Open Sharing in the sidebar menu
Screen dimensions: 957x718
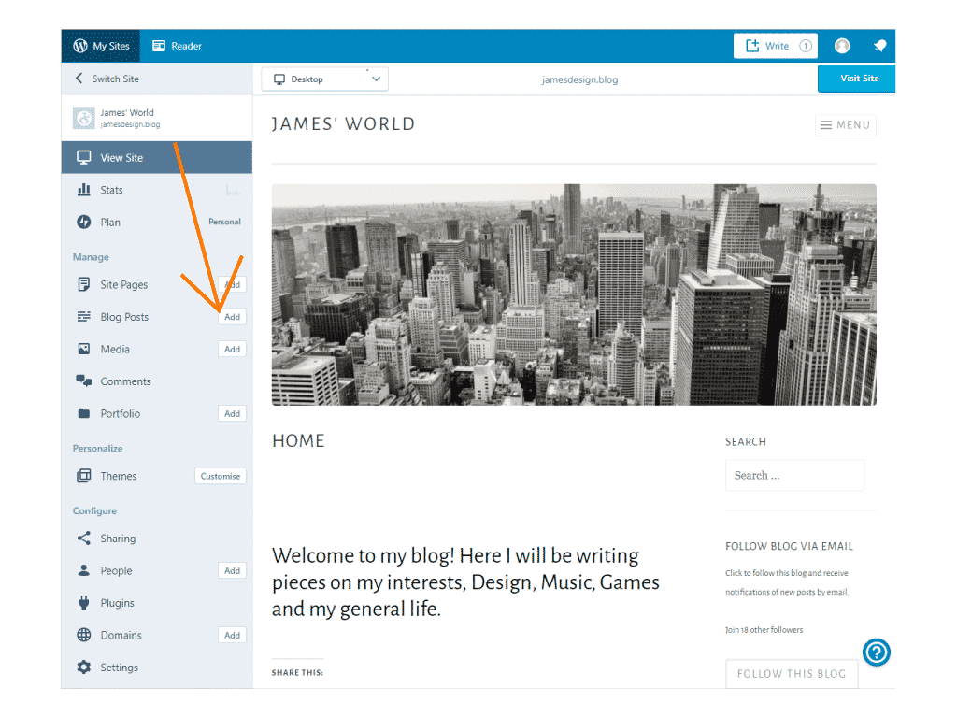click(x=157, y=538)
